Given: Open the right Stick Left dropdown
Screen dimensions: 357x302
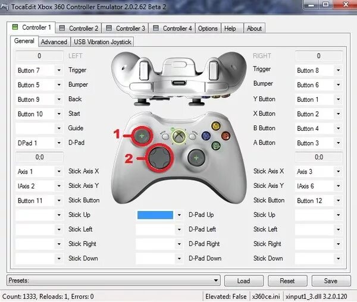Looking at the screenshot, I should coord(319,229).
